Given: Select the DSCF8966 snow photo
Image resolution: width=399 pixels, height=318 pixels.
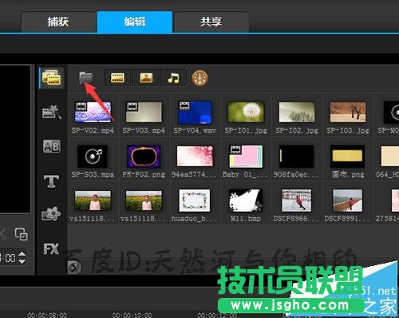Looking at the screenshot, I should 297,201.
